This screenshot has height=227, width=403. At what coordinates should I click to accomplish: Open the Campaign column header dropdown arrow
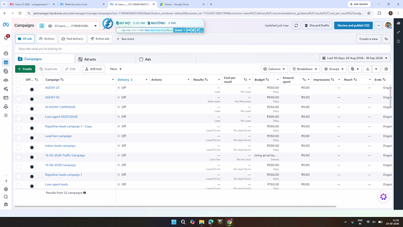[112, 80]
